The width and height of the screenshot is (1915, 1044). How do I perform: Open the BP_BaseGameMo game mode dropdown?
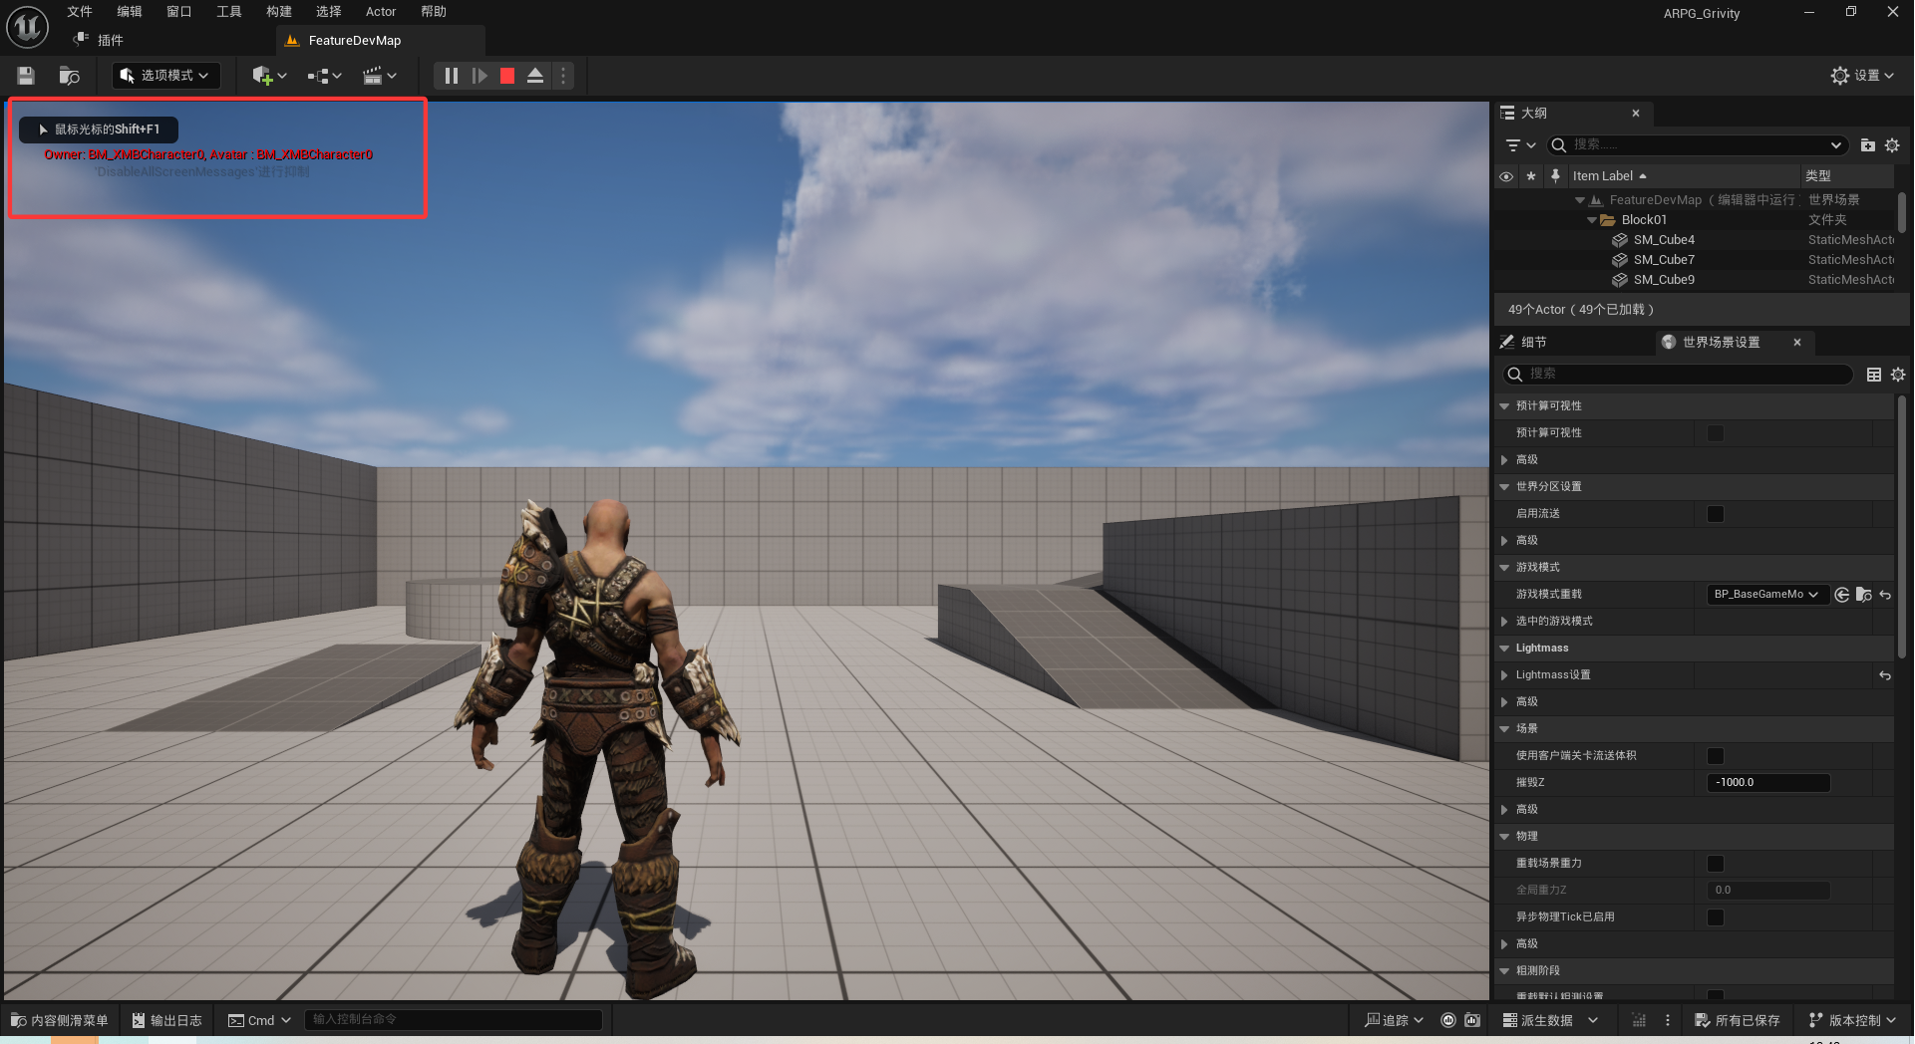tap(1767, 595)
